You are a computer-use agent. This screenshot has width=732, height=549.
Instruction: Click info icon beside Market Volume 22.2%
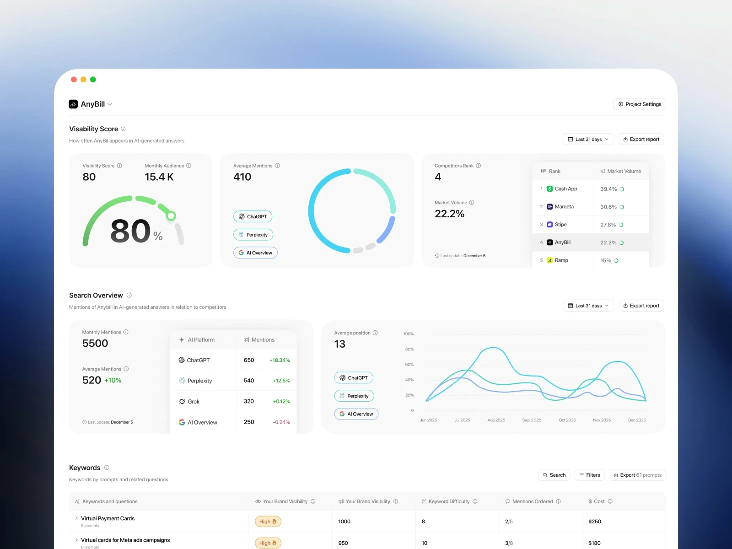tap(472, 202)
